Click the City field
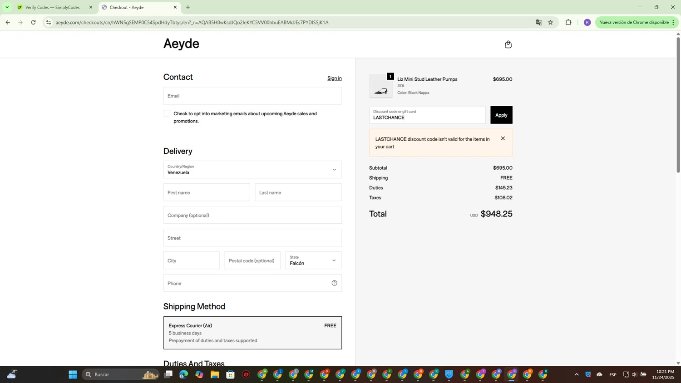The height and width of the screenshot is (383, 681). coord(191,260)
